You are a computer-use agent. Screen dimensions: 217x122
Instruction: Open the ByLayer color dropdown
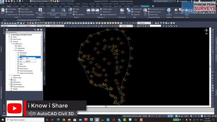pos(9,26)
